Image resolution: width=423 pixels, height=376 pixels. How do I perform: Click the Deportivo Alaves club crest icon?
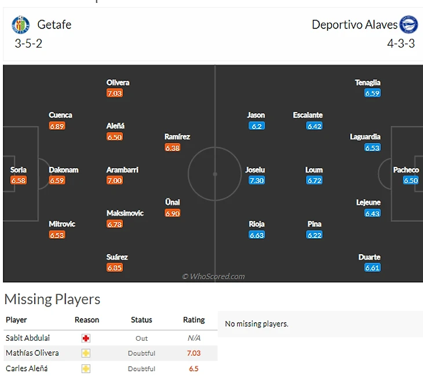pyautogui.click(x=409, y=24)
